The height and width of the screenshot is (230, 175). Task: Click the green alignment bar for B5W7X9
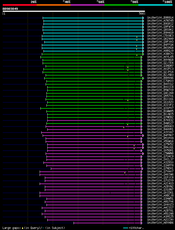(x=94, y=90)
